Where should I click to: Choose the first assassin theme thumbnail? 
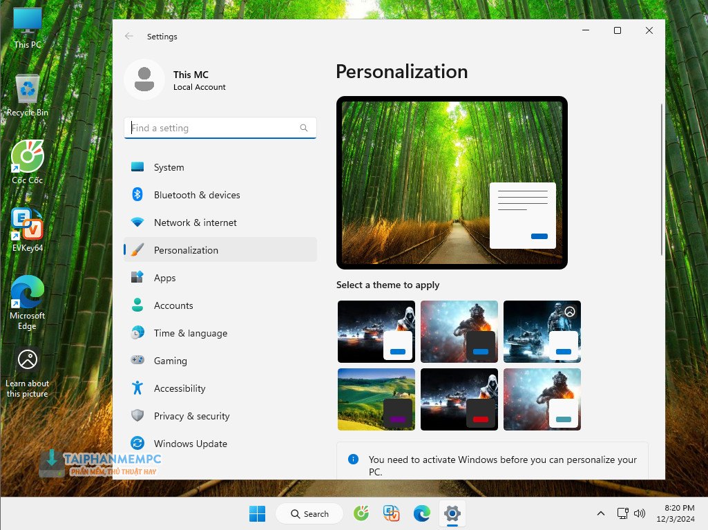(x=376, y=332)
